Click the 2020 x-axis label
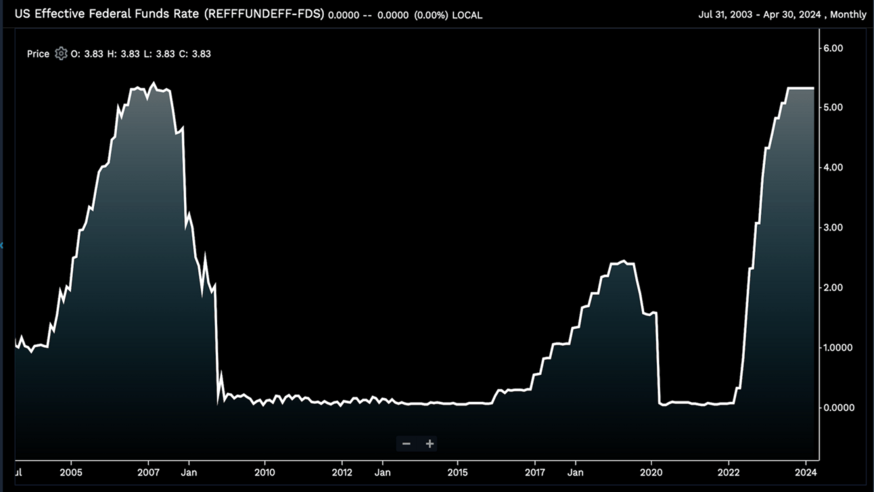Screen dimensions: 874x492 coord(651,472)
